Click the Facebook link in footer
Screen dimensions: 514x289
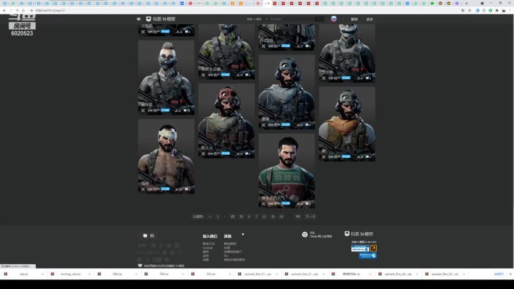[x=207, y=248]
